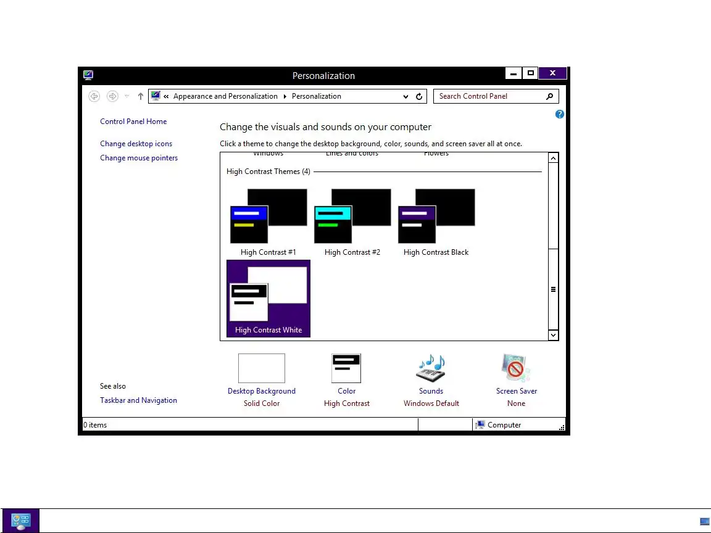Viewport: 711px width, 533px height.
Task: Click the Back navigation arrow
Action: (94, 96)
